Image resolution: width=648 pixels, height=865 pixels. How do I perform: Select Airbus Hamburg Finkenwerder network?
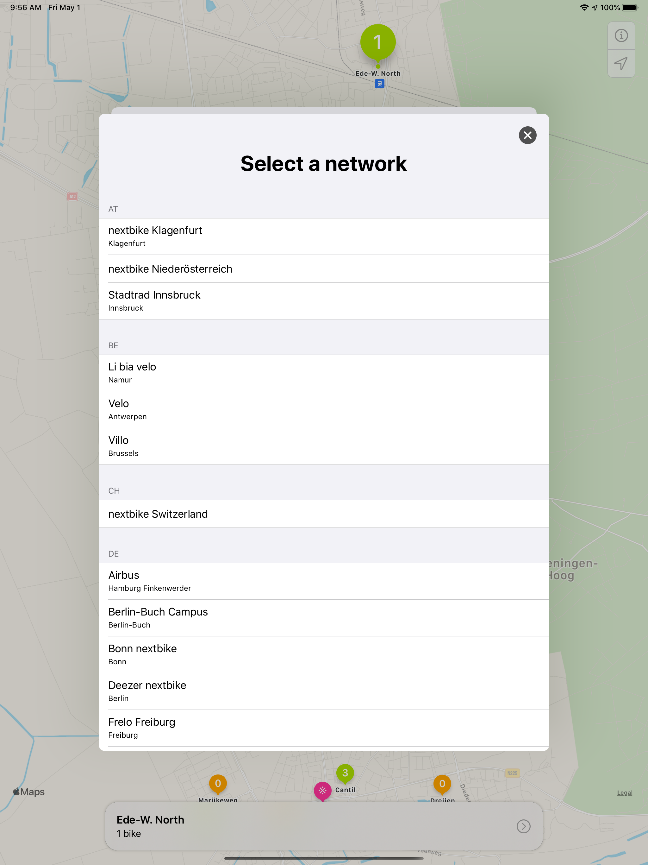tap(324, 582)
